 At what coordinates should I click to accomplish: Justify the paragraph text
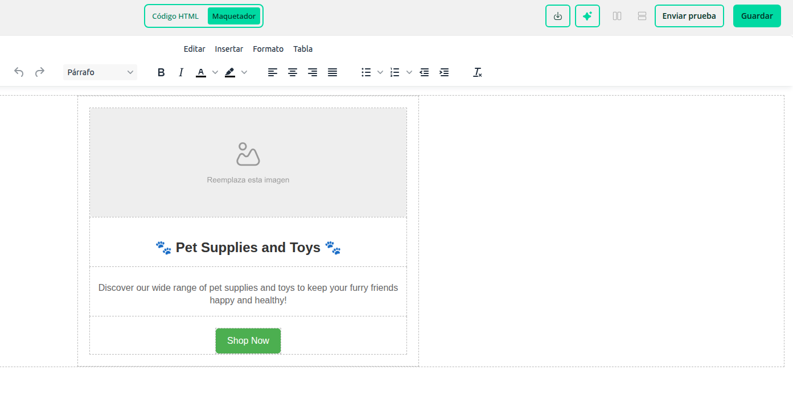point(332,72)
